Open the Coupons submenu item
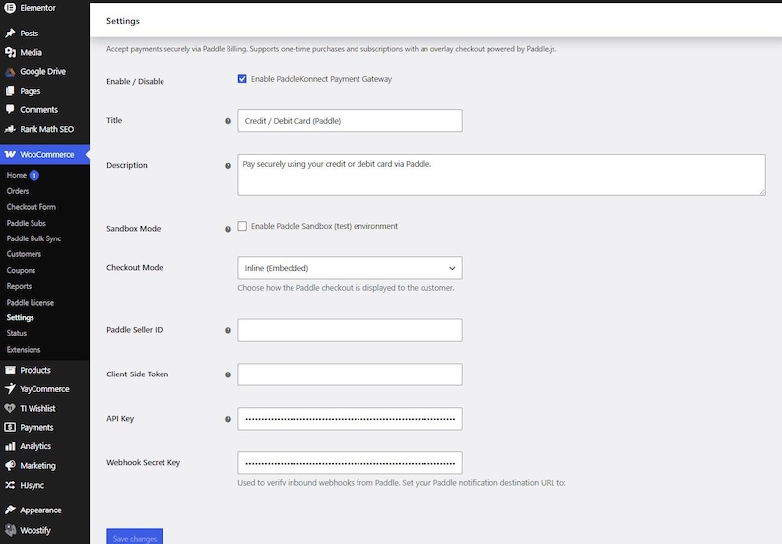The height and width of the screenshot is (544, 782). (21, 270)
